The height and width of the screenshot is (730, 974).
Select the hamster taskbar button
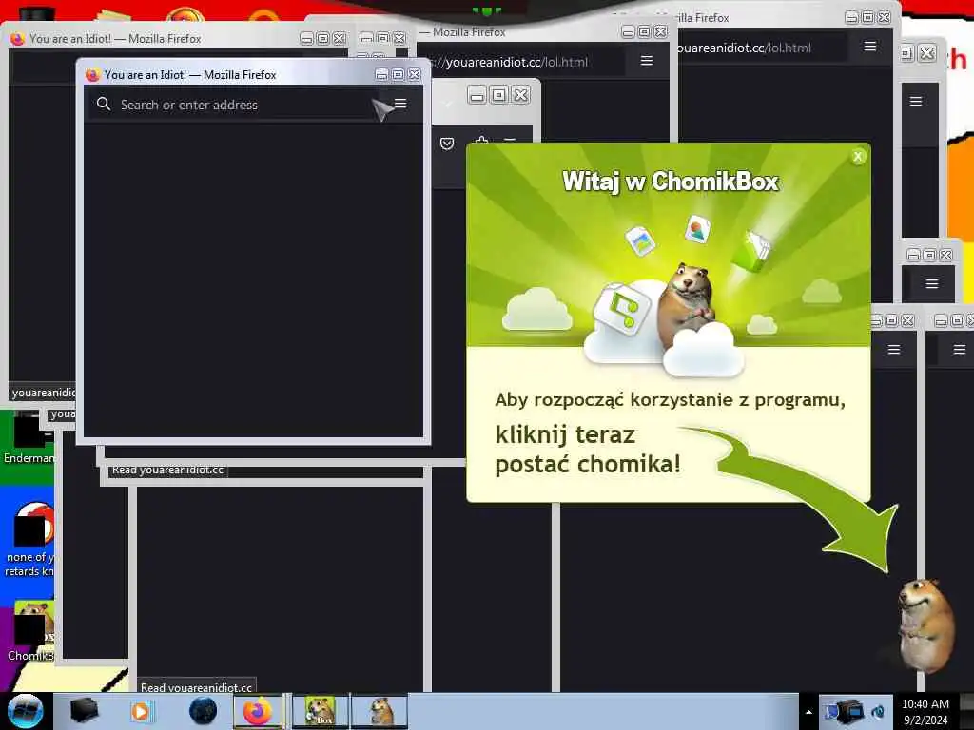(380, 711)
